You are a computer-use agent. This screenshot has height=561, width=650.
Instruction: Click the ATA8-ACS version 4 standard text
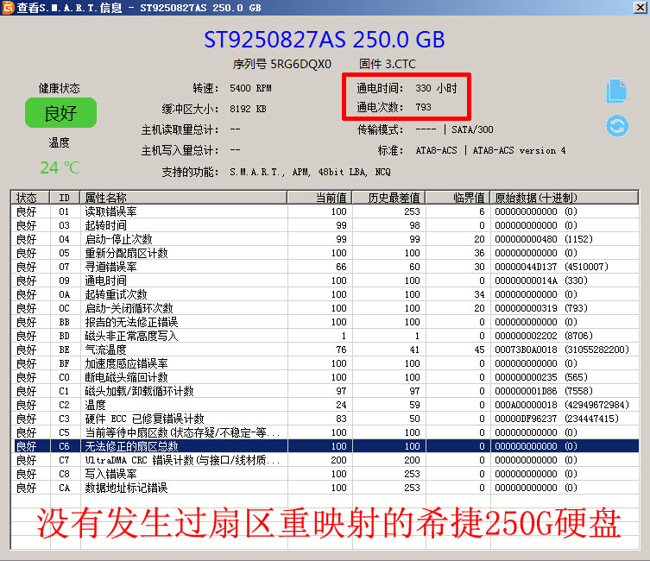point(519,150)
